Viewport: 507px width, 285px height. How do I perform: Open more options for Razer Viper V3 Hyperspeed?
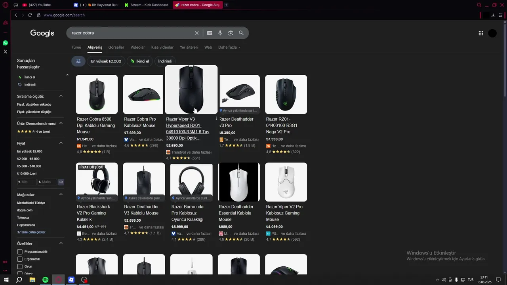(216, 119)
